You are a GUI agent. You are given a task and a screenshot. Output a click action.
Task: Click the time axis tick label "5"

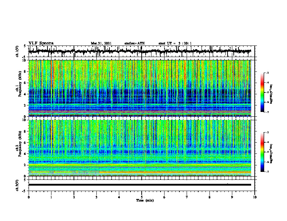click(x=142, y=197)
